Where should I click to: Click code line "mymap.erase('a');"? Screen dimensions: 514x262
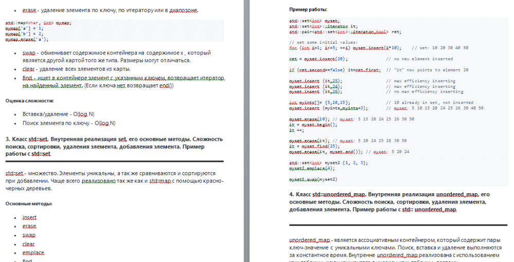27,39
